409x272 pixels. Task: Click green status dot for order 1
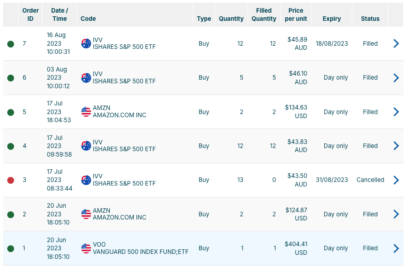(x=11, y=248)
